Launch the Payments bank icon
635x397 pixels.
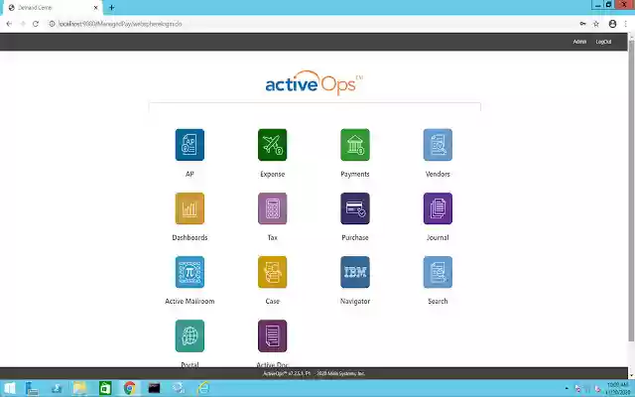tap(355, 145)
